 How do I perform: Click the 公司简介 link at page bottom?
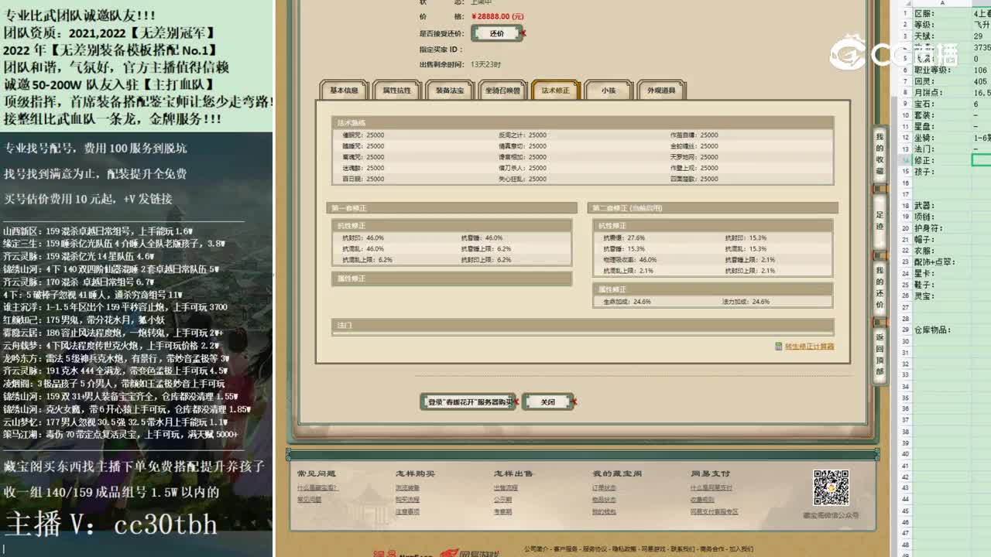tap(537, 549)
